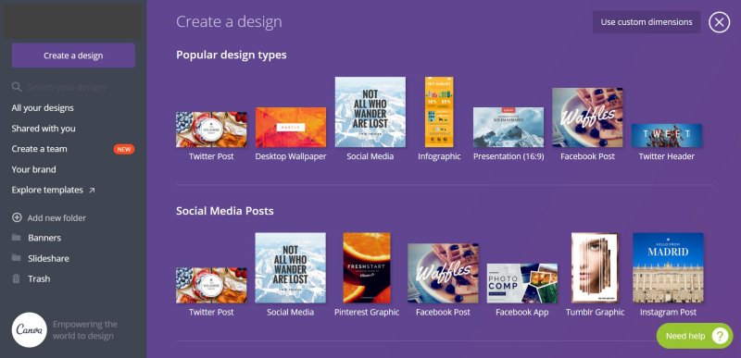Image resolution: width=741 pixels, height=358 pixels.
Task: Open All your designs
Action: click(43, 108)
